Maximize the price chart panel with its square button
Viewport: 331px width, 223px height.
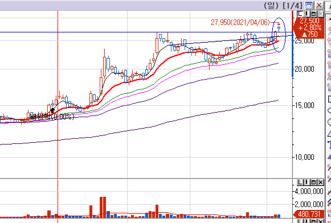313,14
